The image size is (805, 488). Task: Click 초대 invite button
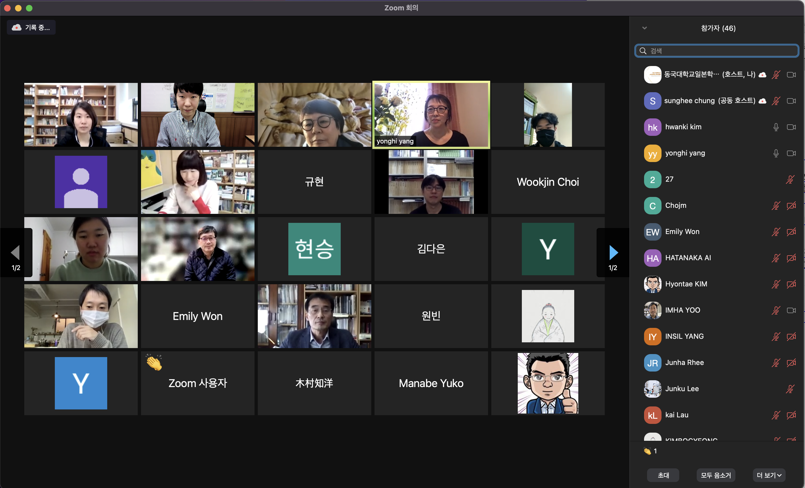663,474
